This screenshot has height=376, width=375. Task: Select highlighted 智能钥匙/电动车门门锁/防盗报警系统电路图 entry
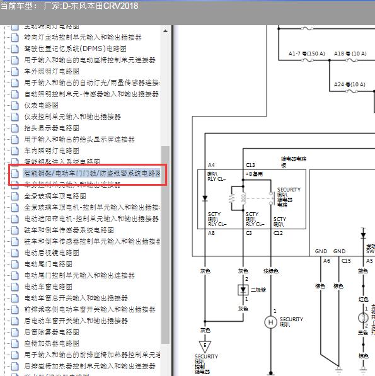pyautogui.click(x=91, y=173)
